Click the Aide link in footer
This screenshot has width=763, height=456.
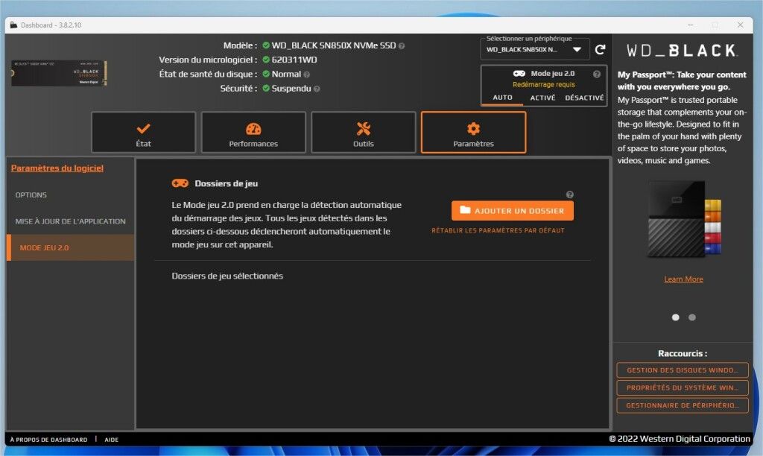[112, 440]
